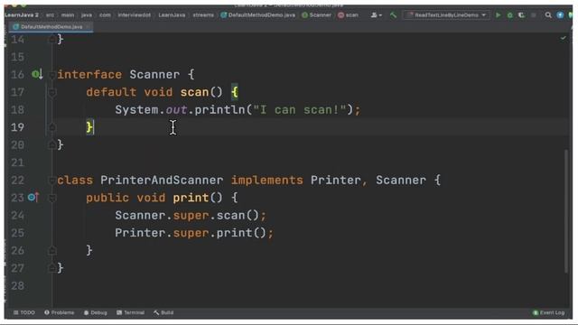The image size is (578, 325).
Task: Open the Debug tool window
Action: [95, 312]
